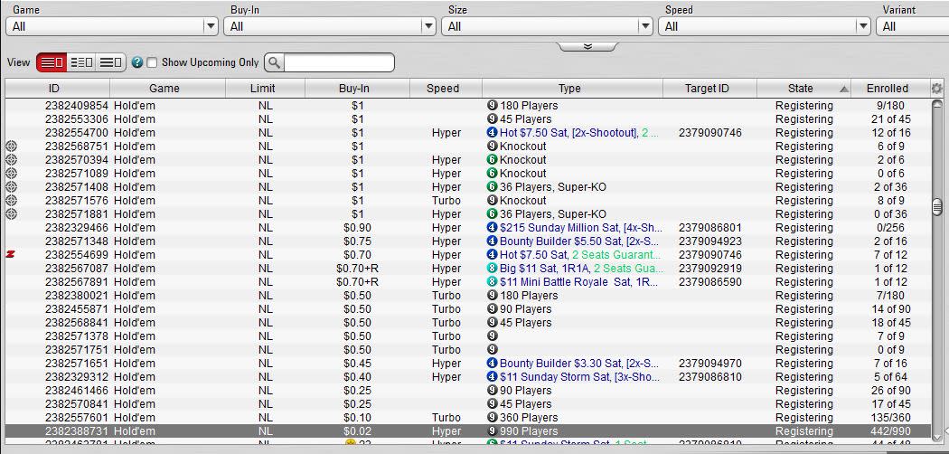Click knockout target icon for tournament 2382571089

click(x=11, y=173)
